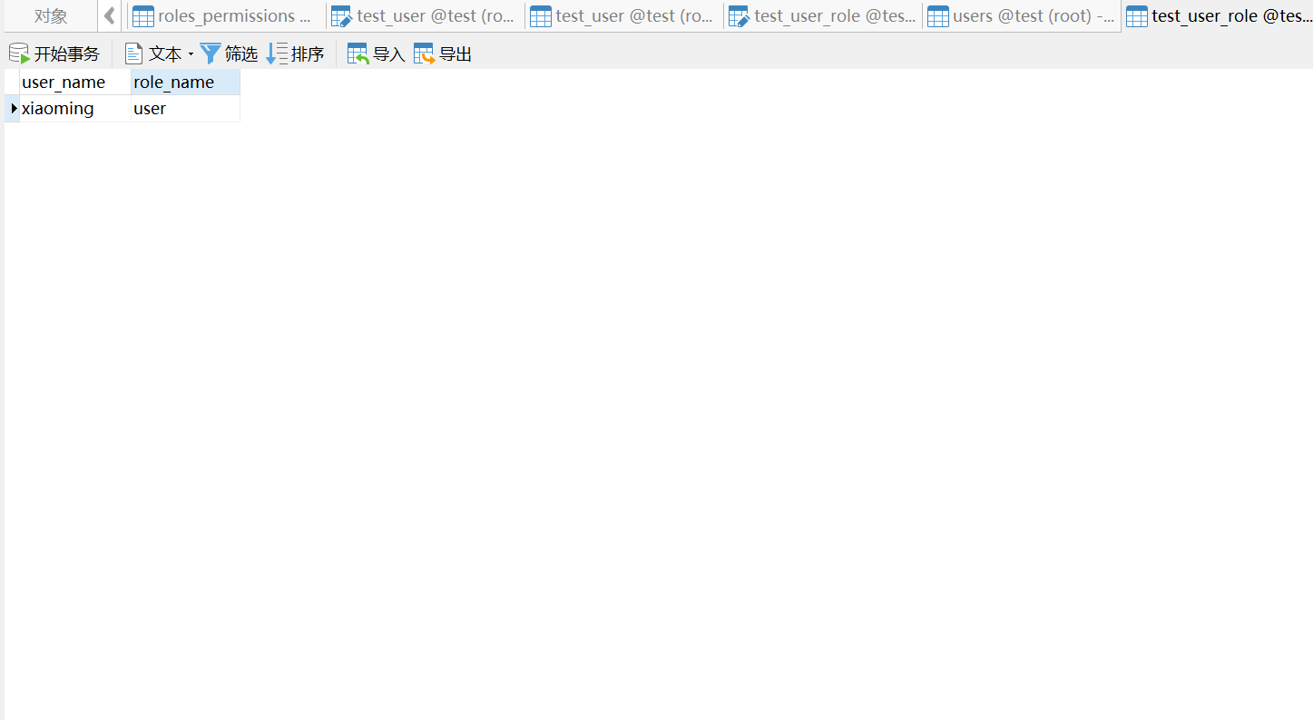Open the test_user_role tab with pencil design icon

coord(822,16)
